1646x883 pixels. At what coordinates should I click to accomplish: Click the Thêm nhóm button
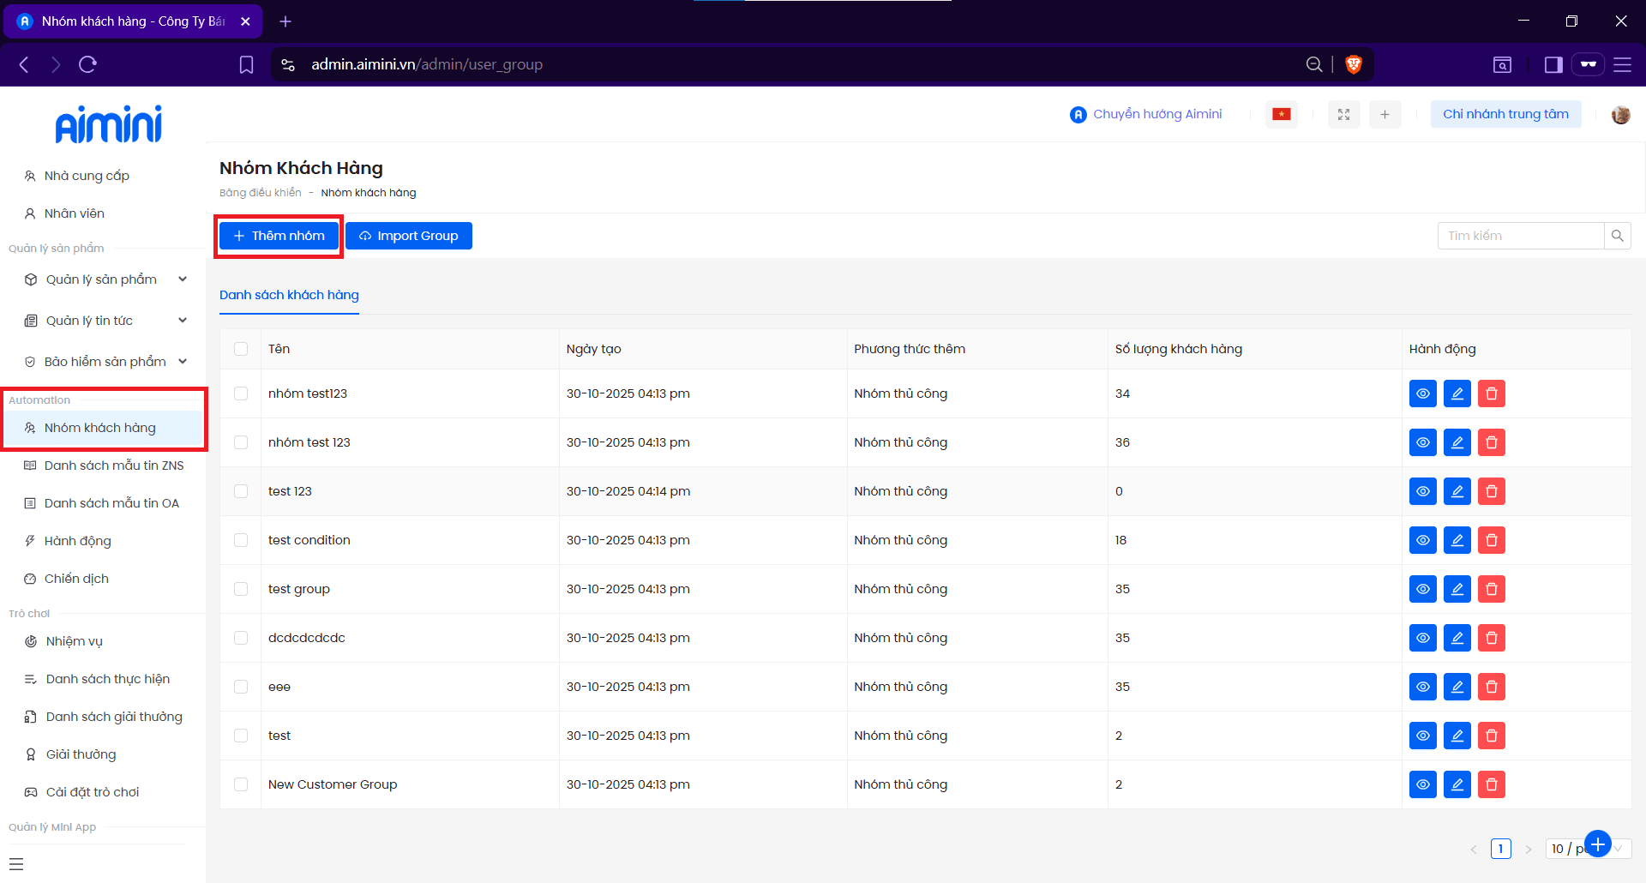pyautogui.click(x=279, y=236)
